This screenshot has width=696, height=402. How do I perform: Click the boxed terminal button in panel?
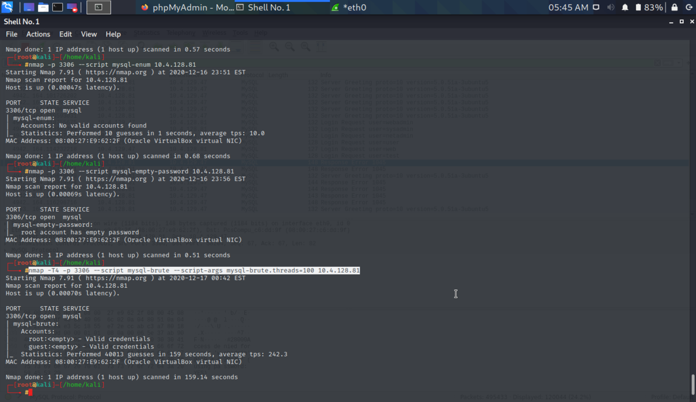click(x=99, y=8)
